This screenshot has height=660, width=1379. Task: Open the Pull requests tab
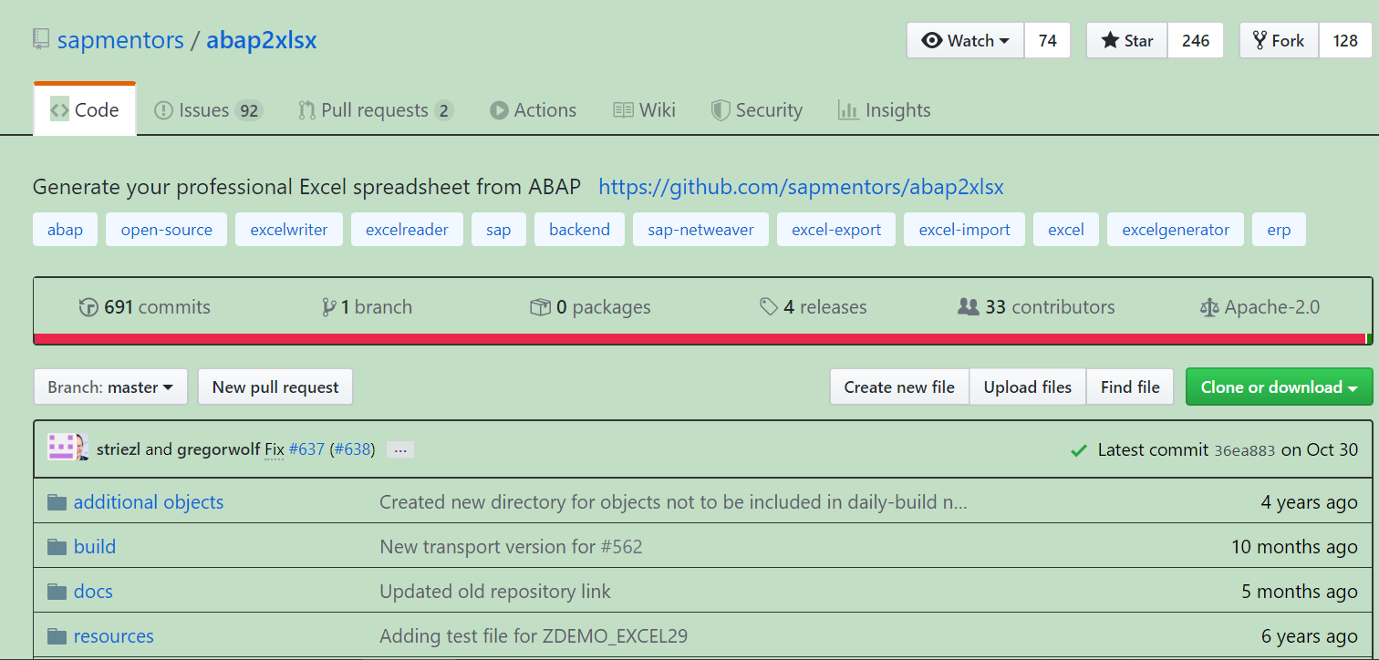coord(375,110)
